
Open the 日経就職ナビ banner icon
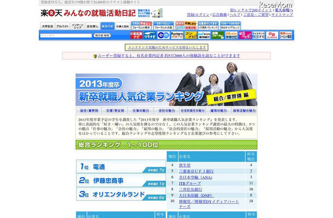coord(136,35)
